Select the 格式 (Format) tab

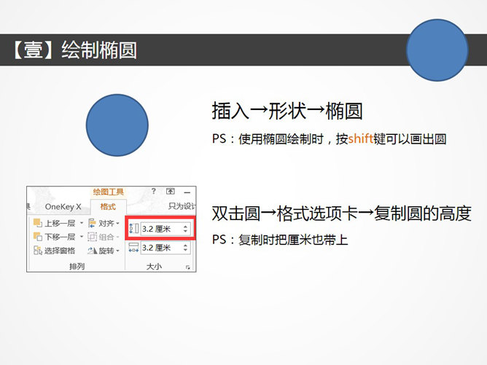(108, 207)
